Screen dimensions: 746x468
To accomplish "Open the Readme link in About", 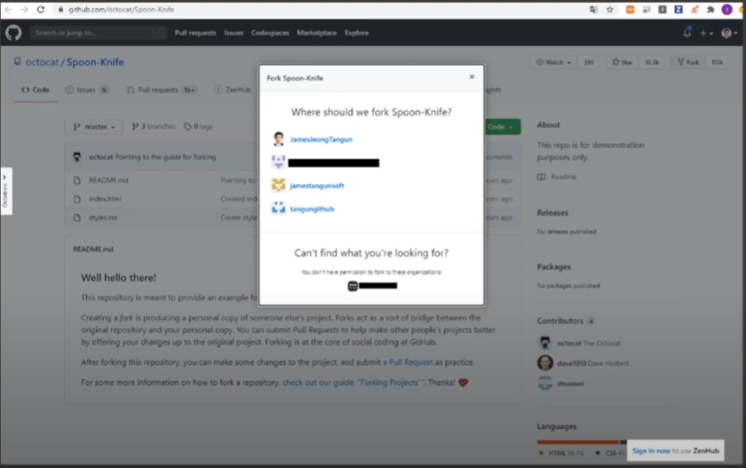I will tap(563, 177).
